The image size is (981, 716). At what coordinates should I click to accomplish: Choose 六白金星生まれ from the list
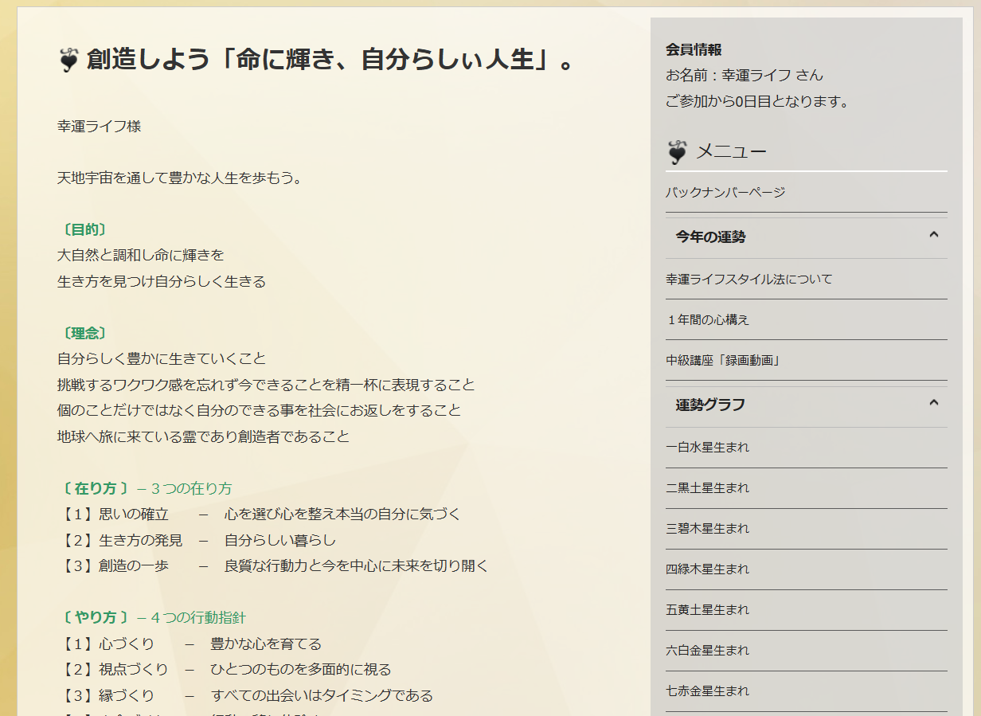tap(707, 651)
